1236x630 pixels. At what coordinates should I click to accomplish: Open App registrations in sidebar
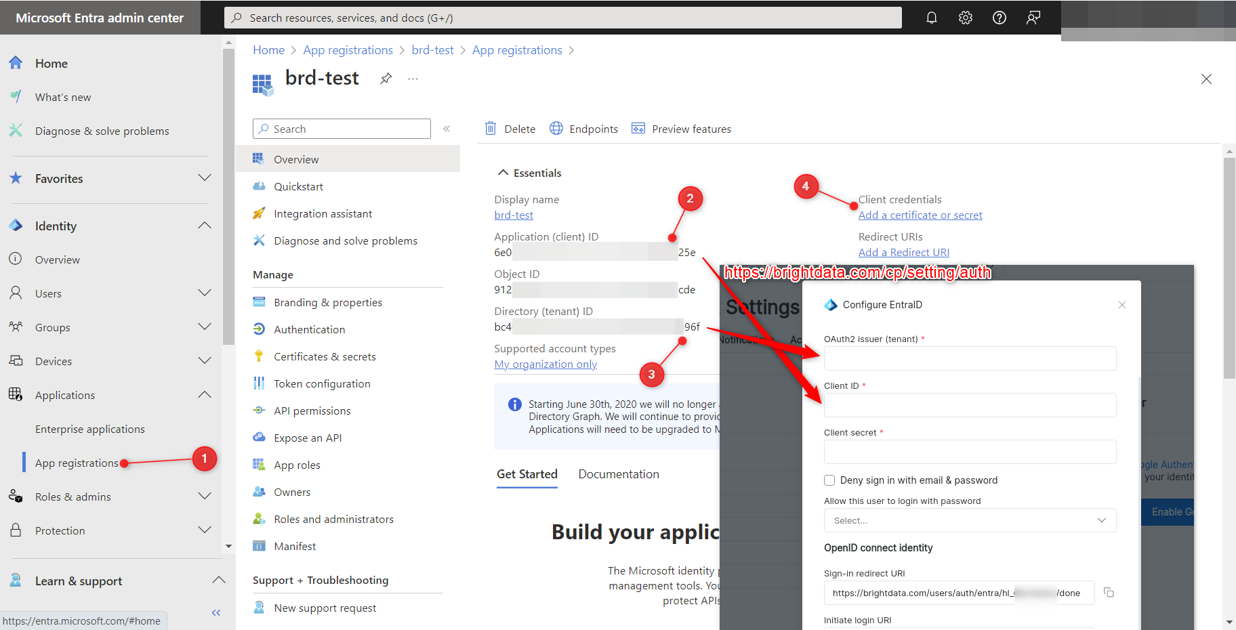tap(77, 463)
